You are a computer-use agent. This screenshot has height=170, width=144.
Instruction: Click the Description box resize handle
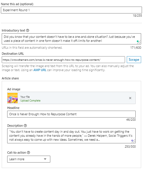134,141
